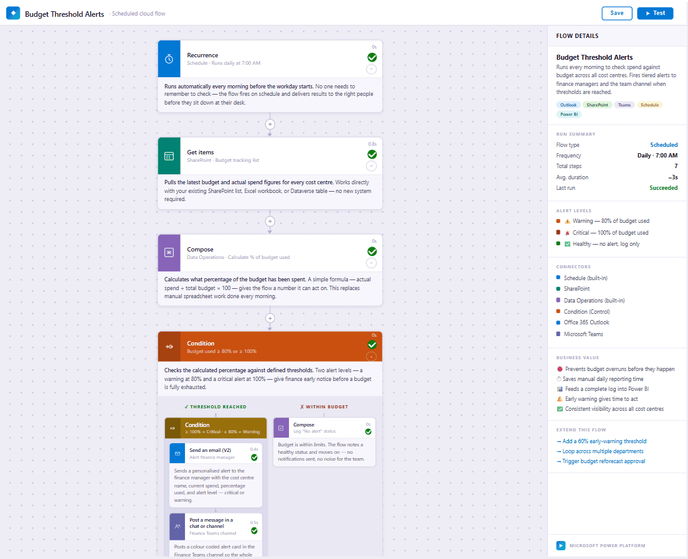Collapse the Compose step with its chevron
This screenshot has width=688, height=559.
click(372, 263)
